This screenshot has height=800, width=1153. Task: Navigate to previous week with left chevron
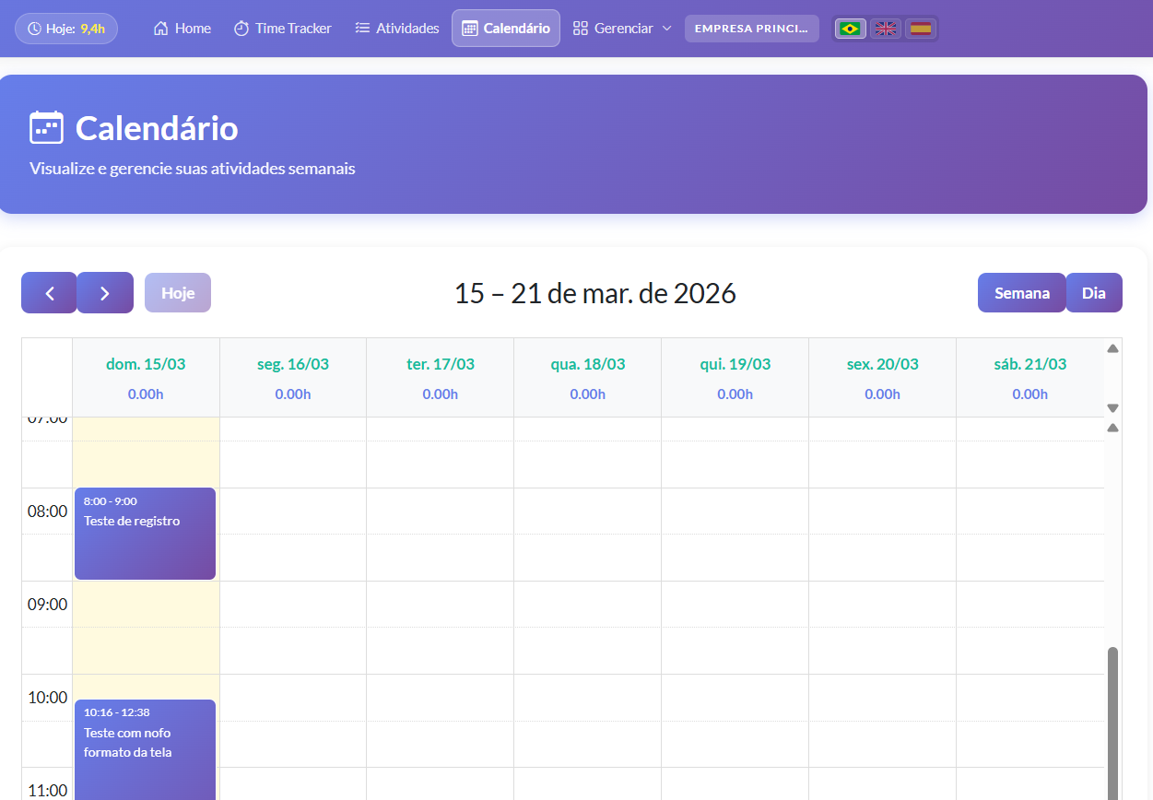pyautogui.click(x=49, y=292)
